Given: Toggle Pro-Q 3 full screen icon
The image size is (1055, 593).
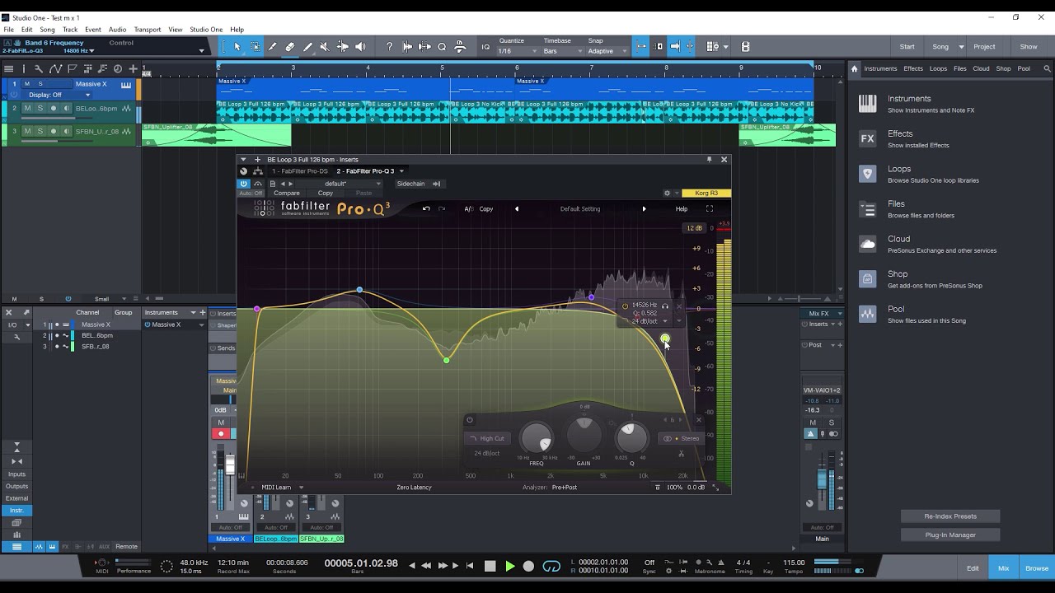Looking at the screenshot, I should coord(709,208).
